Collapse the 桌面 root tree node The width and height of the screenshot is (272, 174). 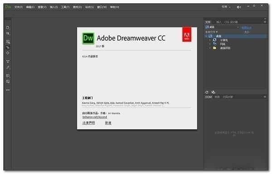[x=206, y=36]
